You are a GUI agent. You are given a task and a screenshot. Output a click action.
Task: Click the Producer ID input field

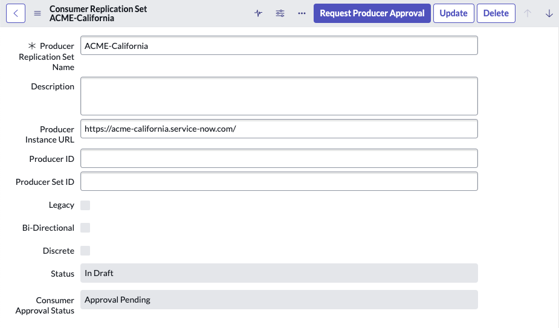[x=279, y=158]
